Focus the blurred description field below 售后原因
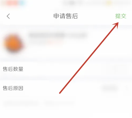Image resolution: width=132 pixels, height=118 pixels. (x=39, y=103)
